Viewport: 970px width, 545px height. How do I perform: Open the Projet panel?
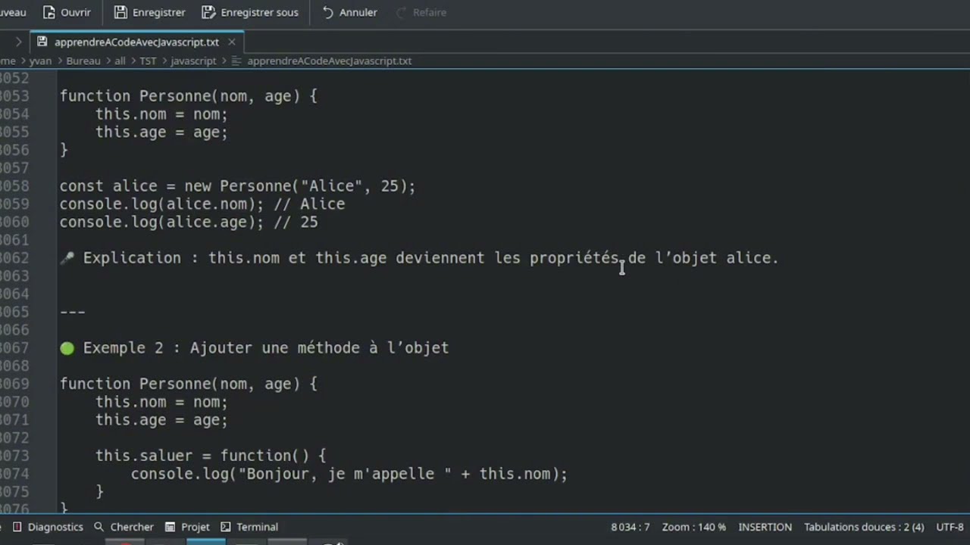coord(187,527)
